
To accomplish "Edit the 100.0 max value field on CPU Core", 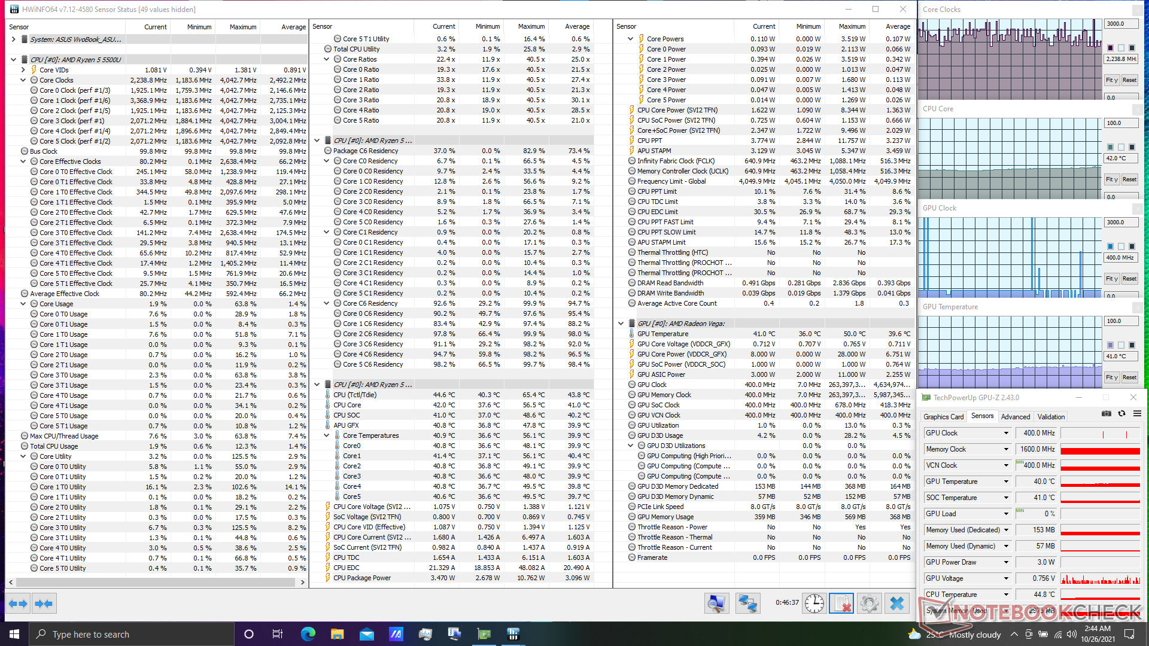I will pyautogui.click(x=1120, y=123).
